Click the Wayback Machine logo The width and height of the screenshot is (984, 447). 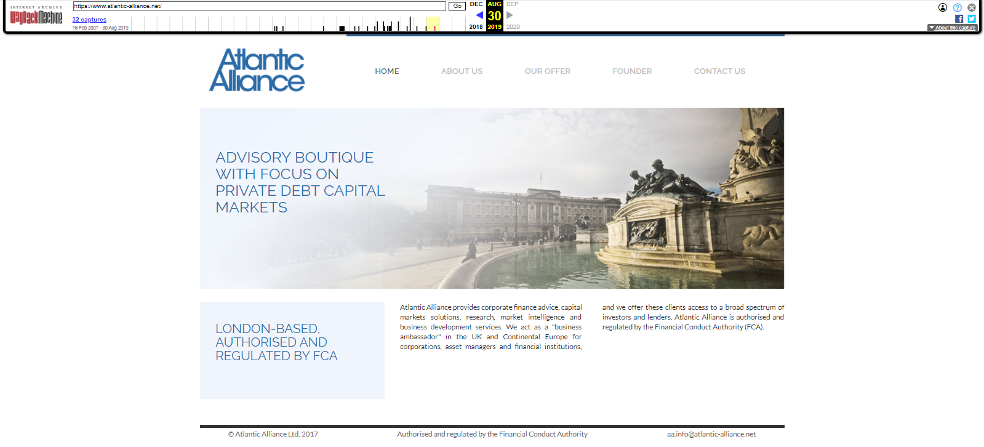point(36,16)
